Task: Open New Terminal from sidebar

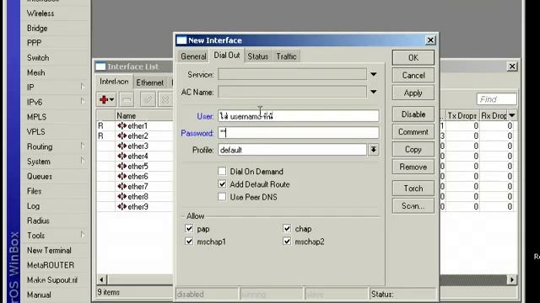Action: click(x=49, y=251)
